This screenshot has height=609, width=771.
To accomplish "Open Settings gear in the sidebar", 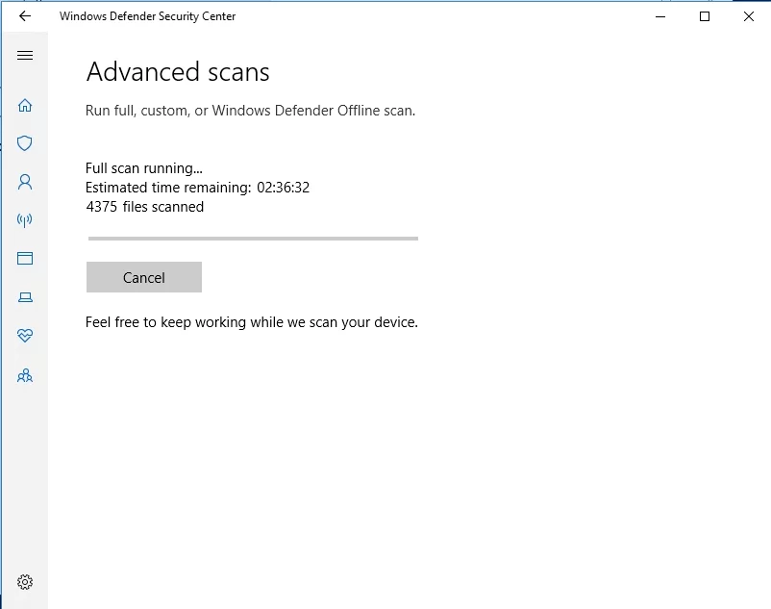I will (25, 582).
